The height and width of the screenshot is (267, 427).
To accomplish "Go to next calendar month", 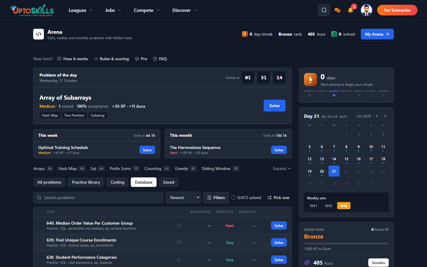I will coord(385,116).
